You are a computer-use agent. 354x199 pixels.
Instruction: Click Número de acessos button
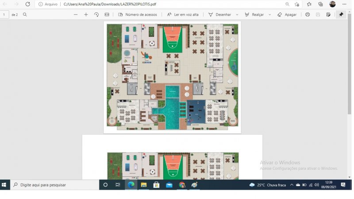[x=138, y=15]
